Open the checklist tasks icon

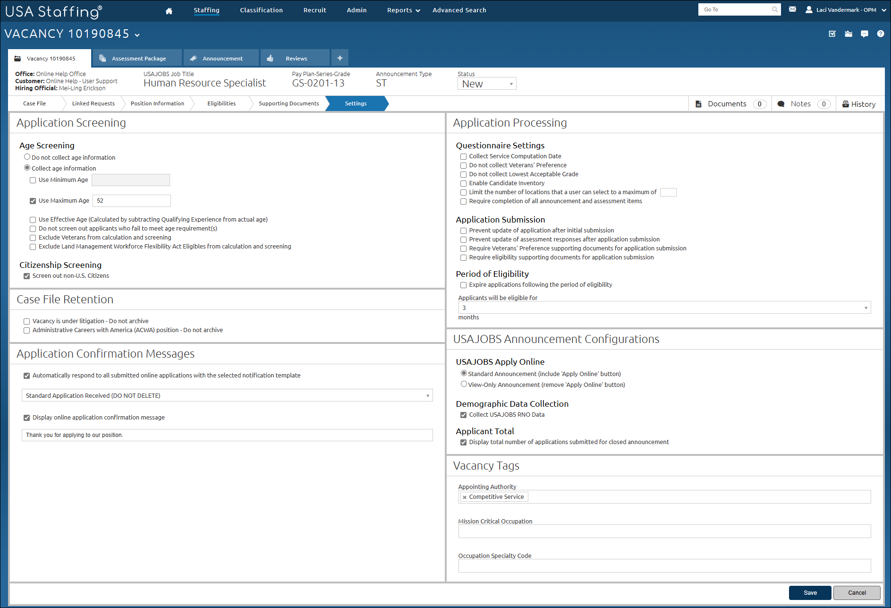pyautogui.click(x=832, y=34)
